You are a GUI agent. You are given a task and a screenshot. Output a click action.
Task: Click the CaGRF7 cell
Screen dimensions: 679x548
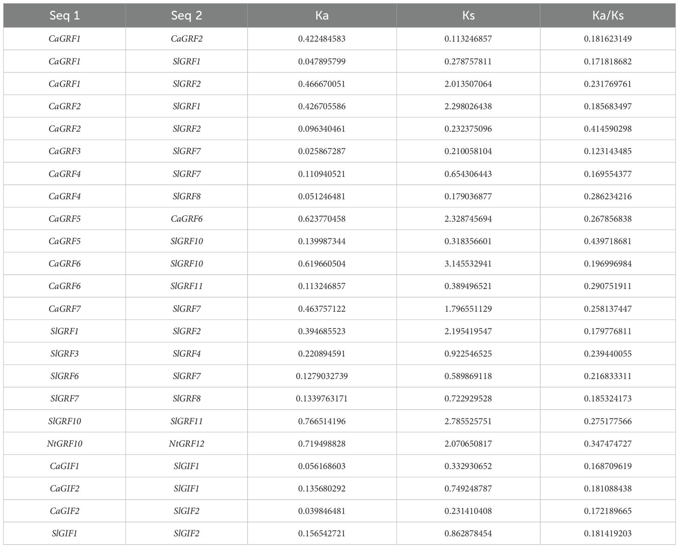(x=65, y=308)
